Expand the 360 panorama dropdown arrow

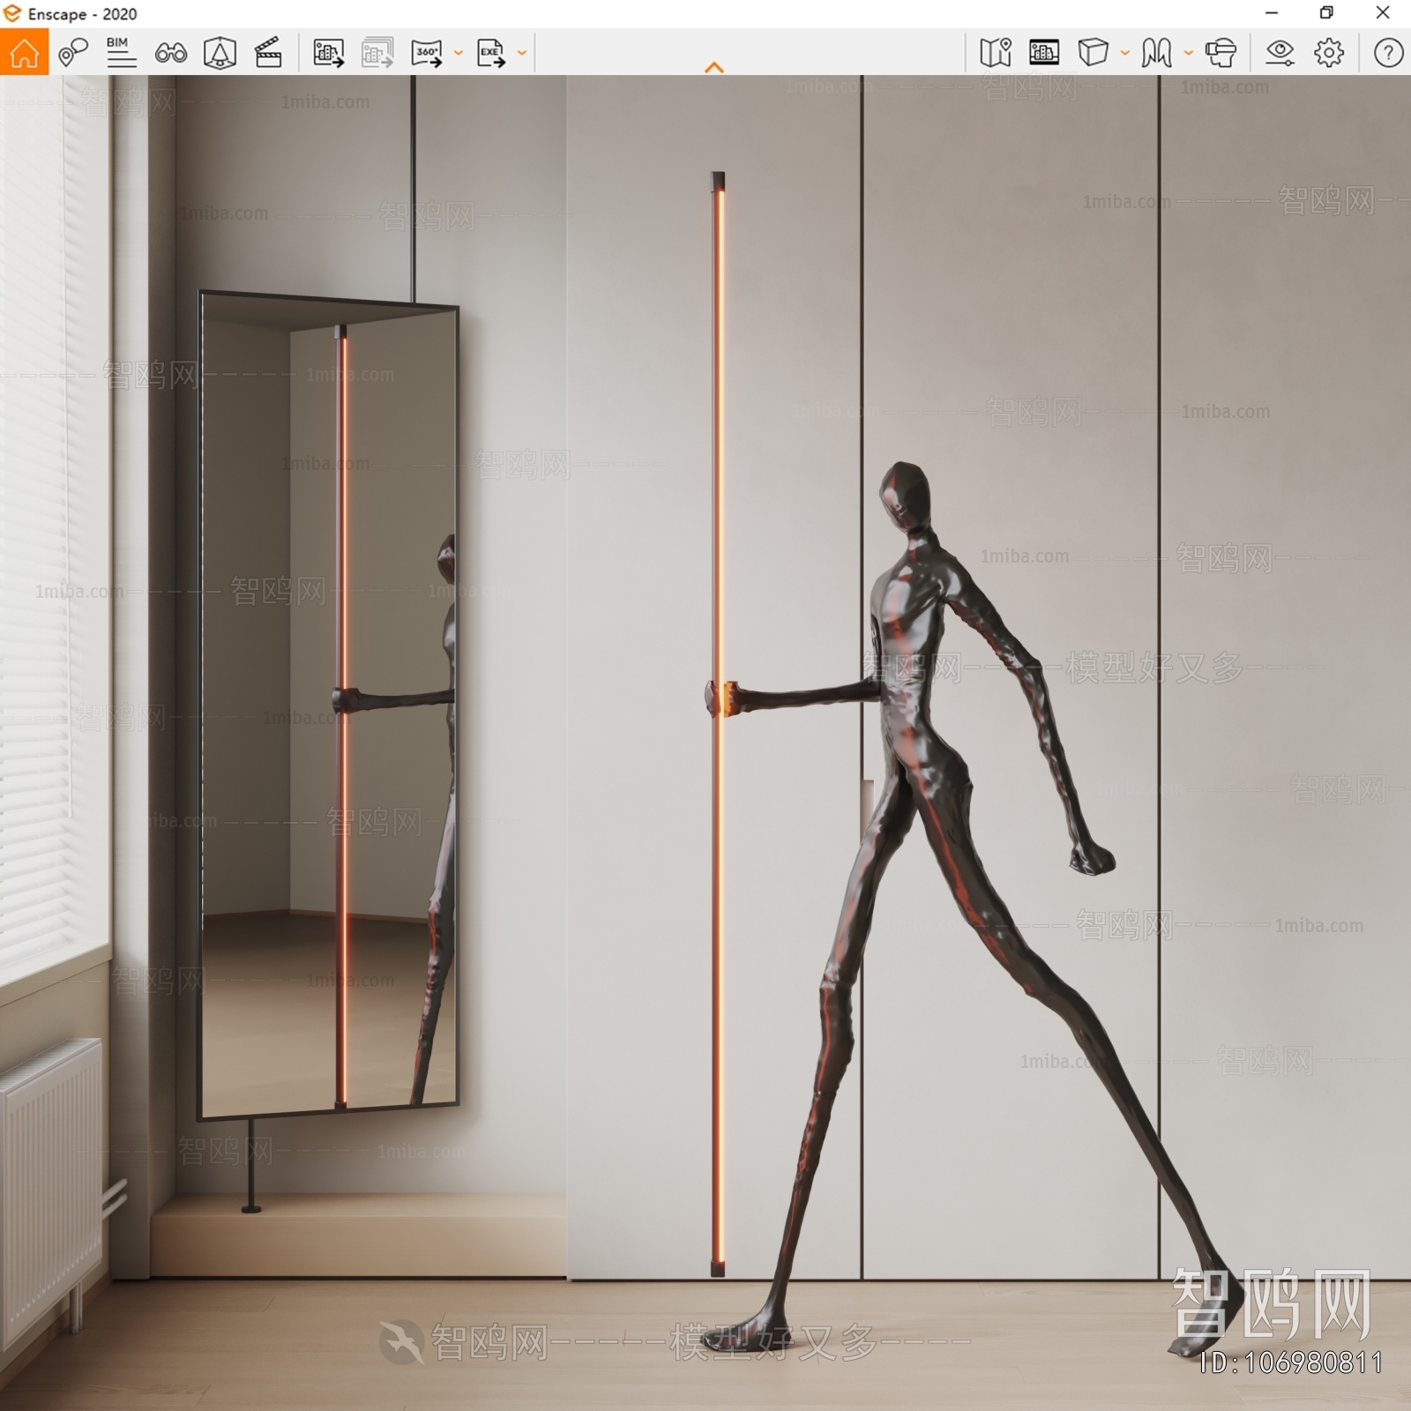[x=459, y=53]
